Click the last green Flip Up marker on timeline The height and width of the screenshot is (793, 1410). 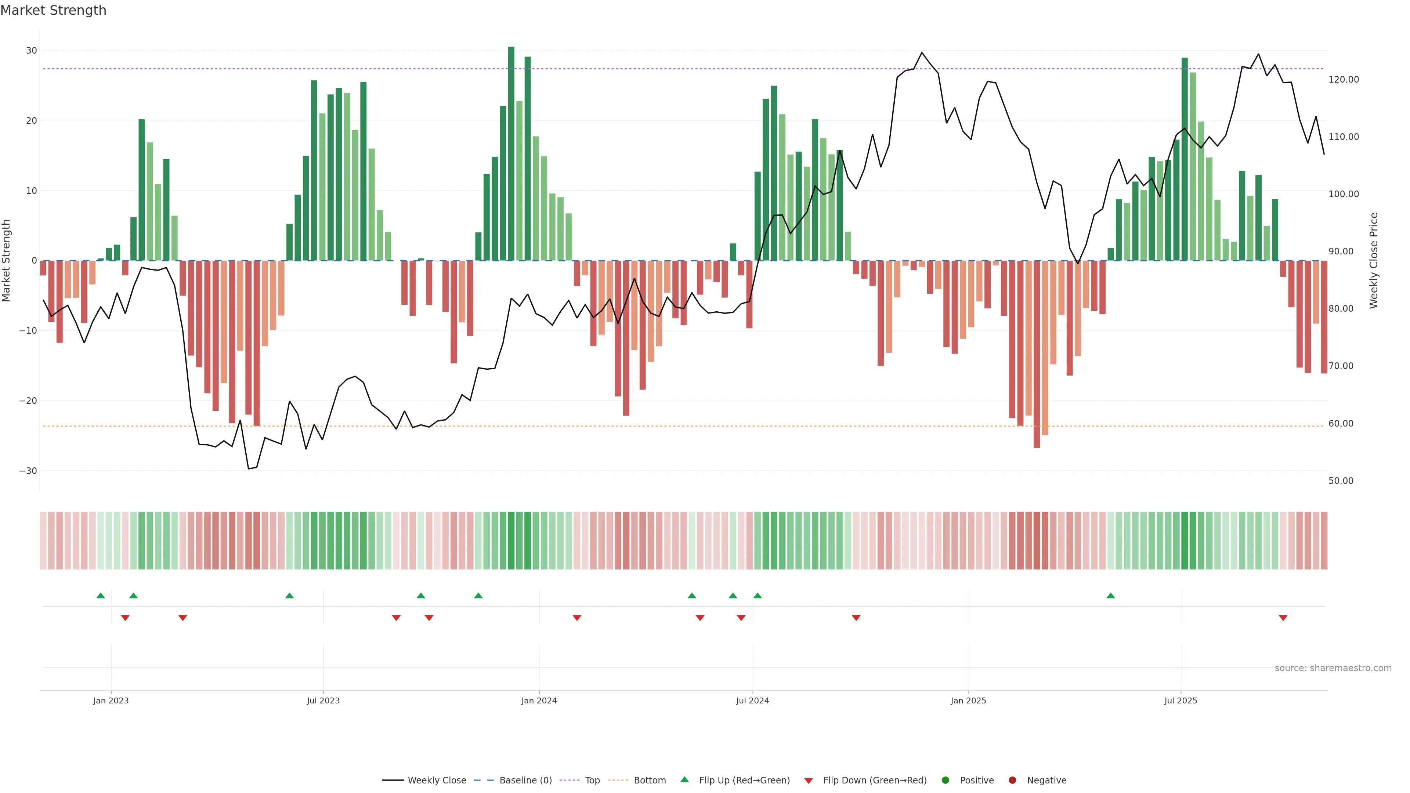click(x=1111, y=595)
